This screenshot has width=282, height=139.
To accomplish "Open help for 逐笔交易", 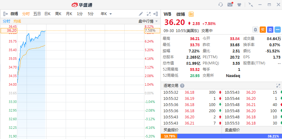I will pyautogui.click(x=182, y=86).
